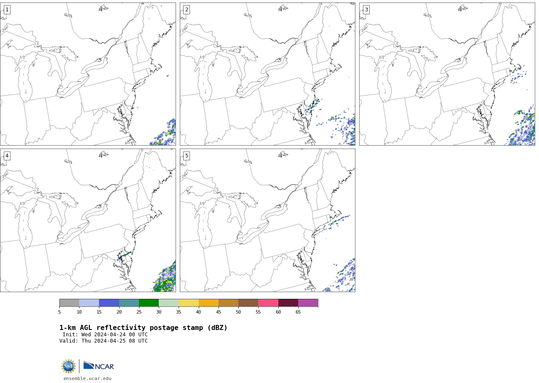Click the colorbar tick label 5
Viewport: 539px width, 383px height.
[x=59, y=312]
